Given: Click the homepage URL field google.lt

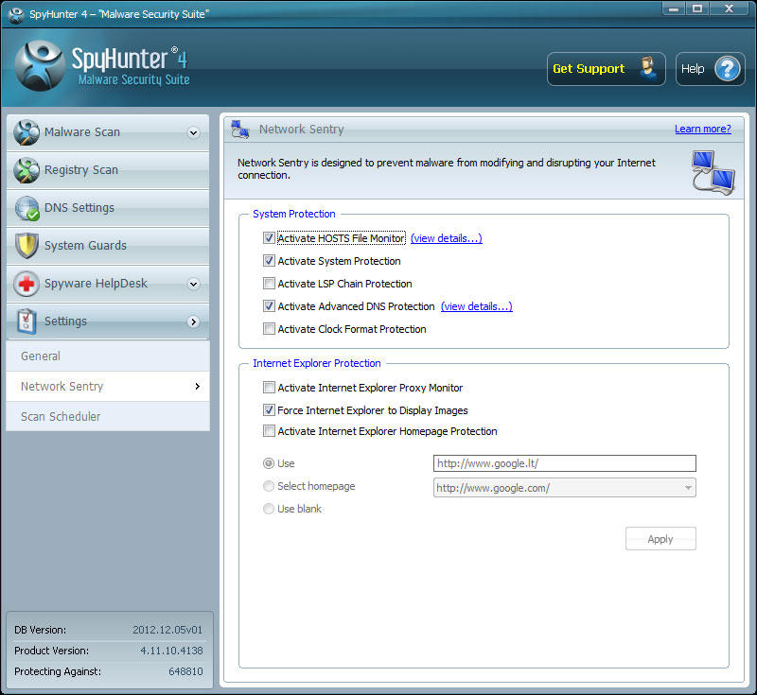Looking at the screenshot, I should tap(564, 463).
